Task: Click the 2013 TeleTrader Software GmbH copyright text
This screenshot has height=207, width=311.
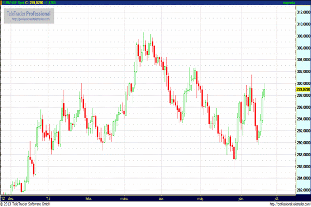Action: (31, 204)
